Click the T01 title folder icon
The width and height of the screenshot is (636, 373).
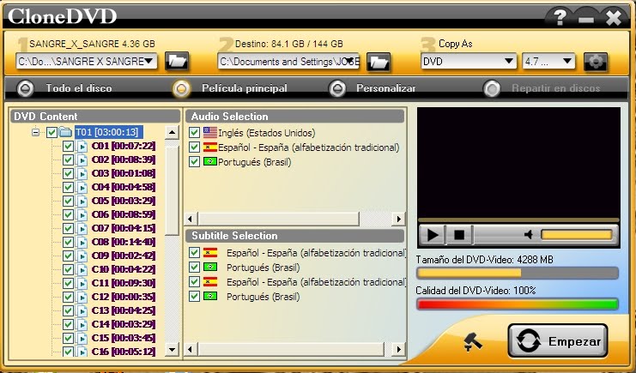coord(65,132)
